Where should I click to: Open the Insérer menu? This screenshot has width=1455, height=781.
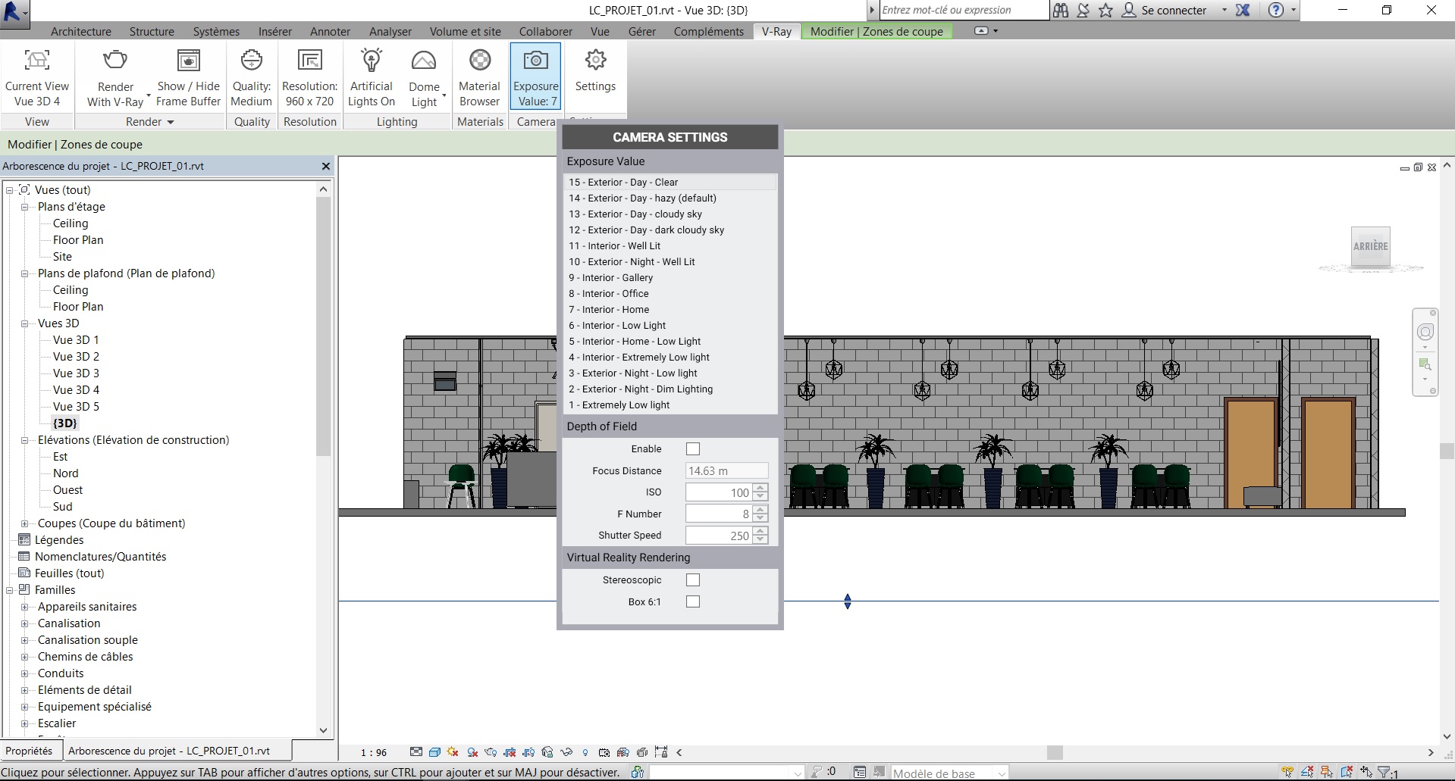274,31
